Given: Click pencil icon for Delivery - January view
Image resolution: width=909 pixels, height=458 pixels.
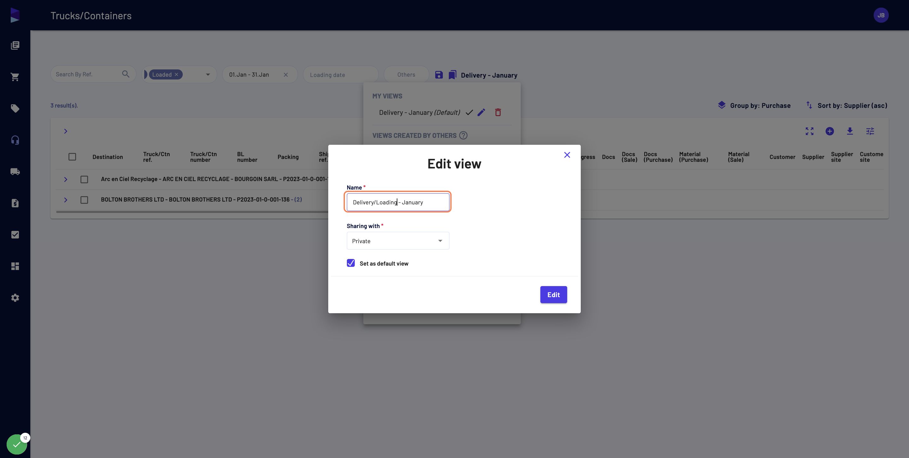Looking at the screenshot, I should pyautogui.click(x=481, y=113).
